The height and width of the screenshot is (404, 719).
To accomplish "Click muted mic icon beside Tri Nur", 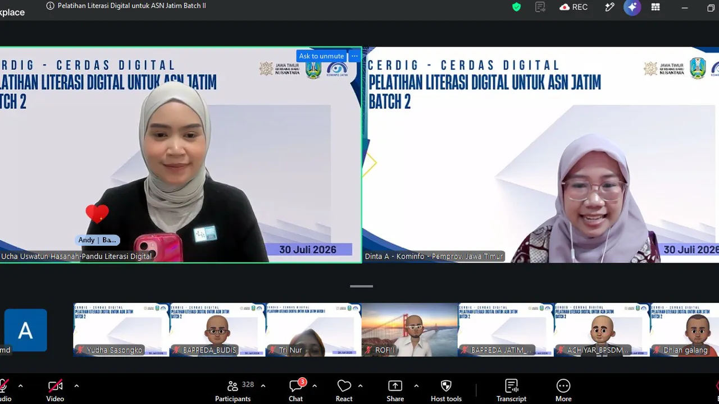I will click(273, 350).
